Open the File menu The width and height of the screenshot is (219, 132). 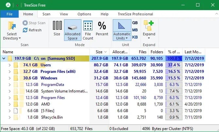tap(9, 14)
